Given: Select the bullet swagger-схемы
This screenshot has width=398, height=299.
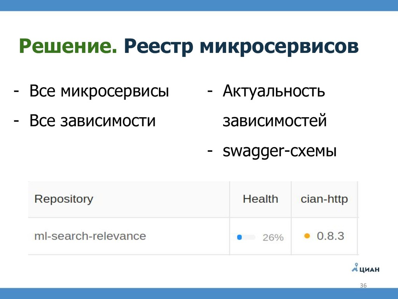Looking at the screenshot, I should 279,151.
